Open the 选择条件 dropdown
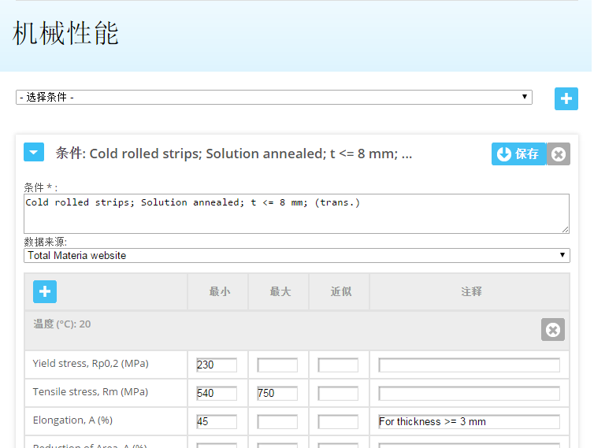 273,98
